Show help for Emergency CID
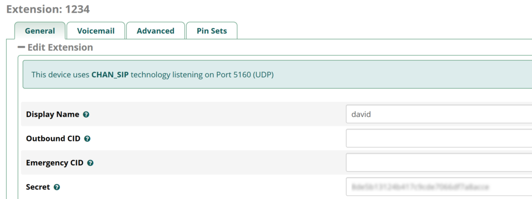Viewport: 532px width, 199px height. 90,163
